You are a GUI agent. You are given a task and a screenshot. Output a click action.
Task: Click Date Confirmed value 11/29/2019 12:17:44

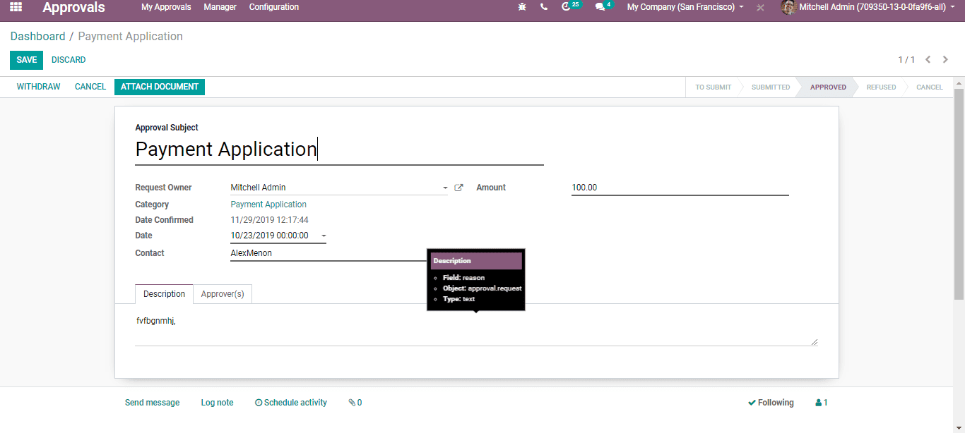pyautogui.click(x=269, y=220)
